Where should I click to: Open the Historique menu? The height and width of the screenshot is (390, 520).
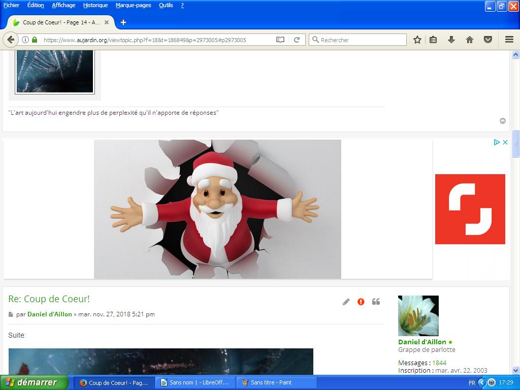point(95,5)
